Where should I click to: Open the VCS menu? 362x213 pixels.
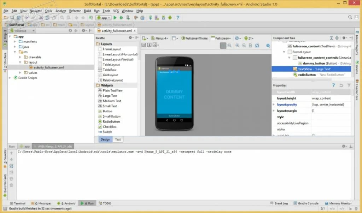coord(116,11)
